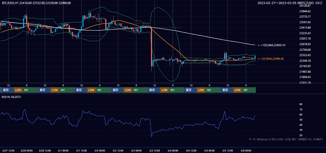Image resolution: width=326 pixels, height=153 pixels.
Task: Click the 3/2 12:00 time label
Action: click(118, 150)
